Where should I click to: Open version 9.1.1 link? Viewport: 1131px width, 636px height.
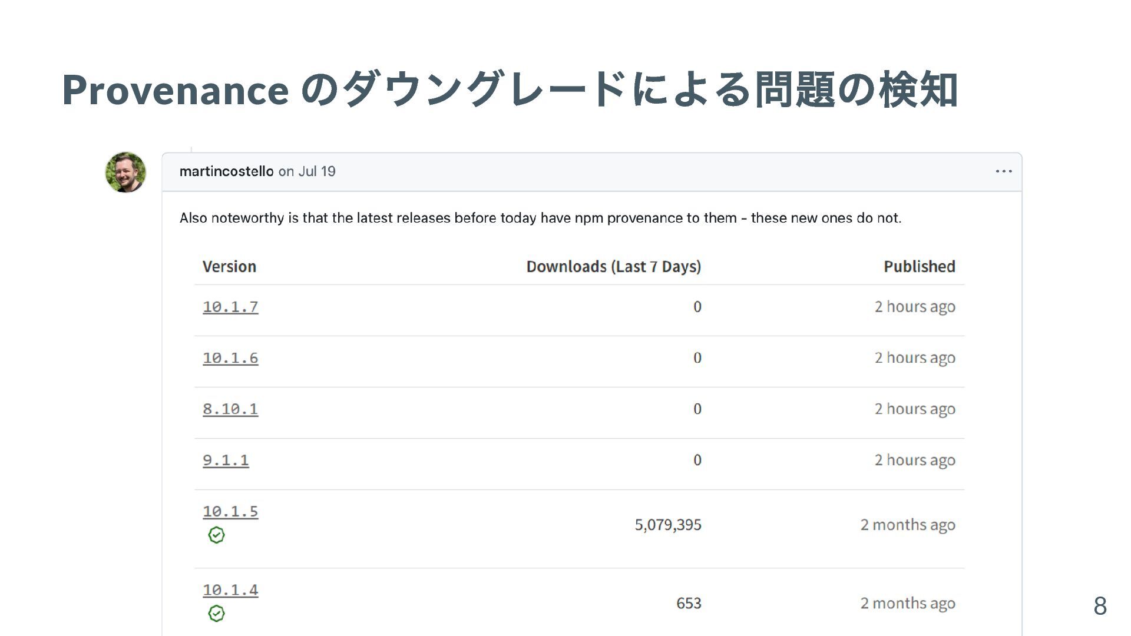tap(226, 461)
